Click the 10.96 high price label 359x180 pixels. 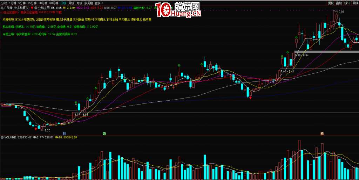tap(341, 12)
